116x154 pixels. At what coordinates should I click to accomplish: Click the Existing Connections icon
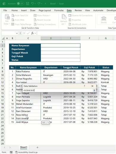point(35,24)
